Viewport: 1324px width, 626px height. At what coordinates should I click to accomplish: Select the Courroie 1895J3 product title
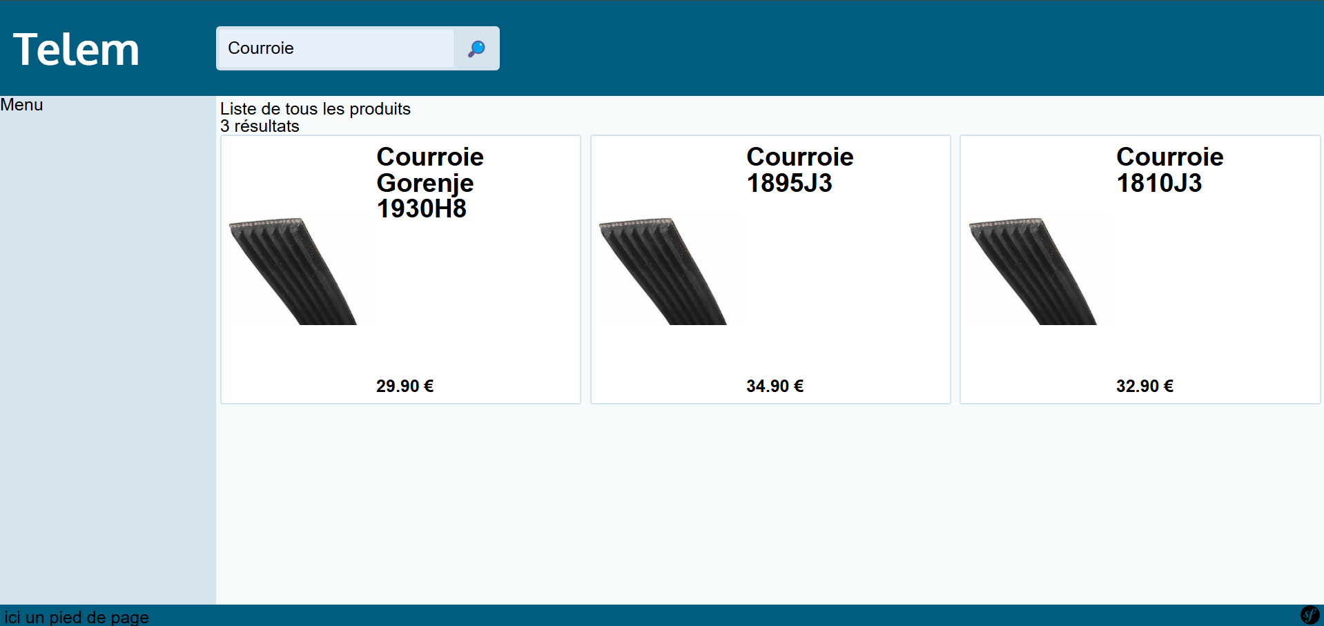click(799, 170)
